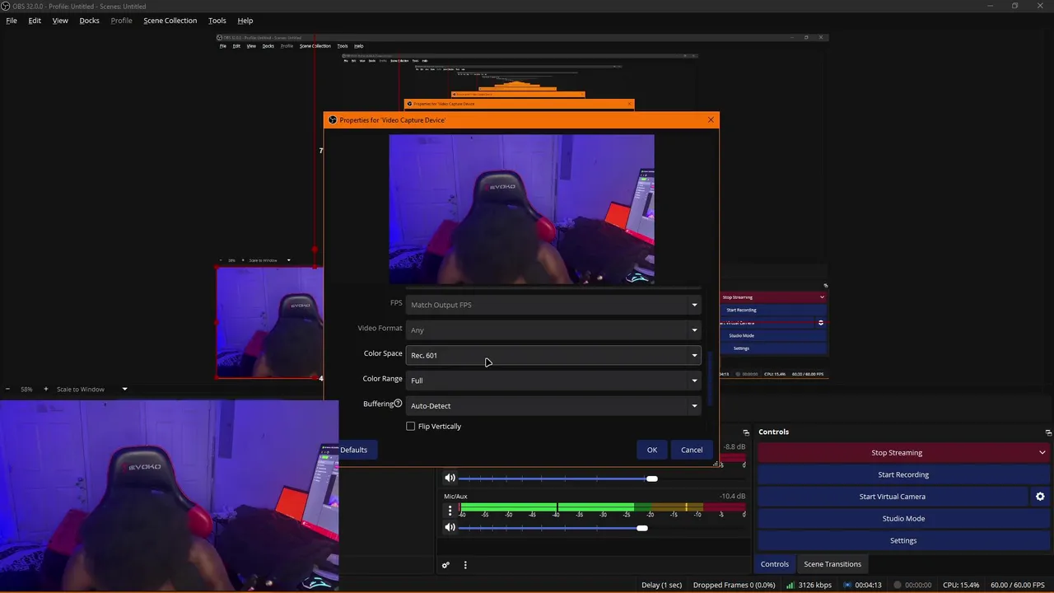The width and height of the screenshot is (1054, 593).
Task: Click the dialog resize grip corner
Action: (x=717, y=465)
